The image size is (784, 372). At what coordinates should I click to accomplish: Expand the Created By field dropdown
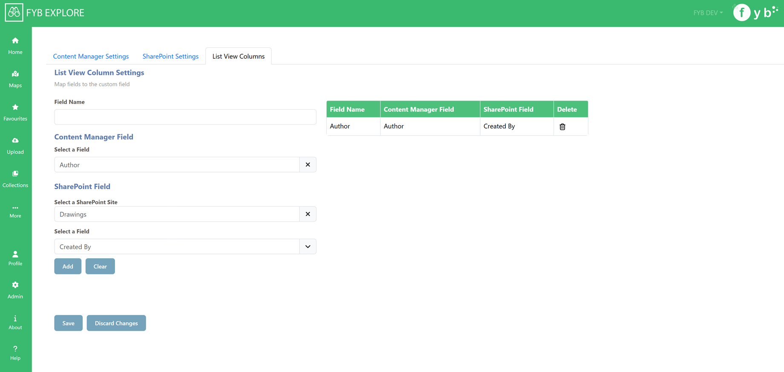(x=308, y=246)
